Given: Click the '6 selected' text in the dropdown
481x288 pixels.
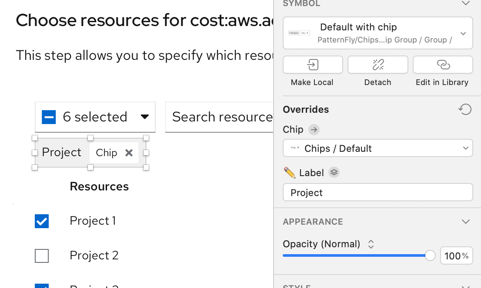Looking at the screenshot, I should click(95, 117).
